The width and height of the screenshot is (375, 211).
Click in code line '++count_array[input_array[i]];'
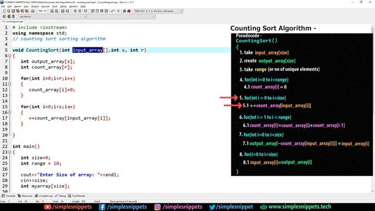(x=70, y=118)
